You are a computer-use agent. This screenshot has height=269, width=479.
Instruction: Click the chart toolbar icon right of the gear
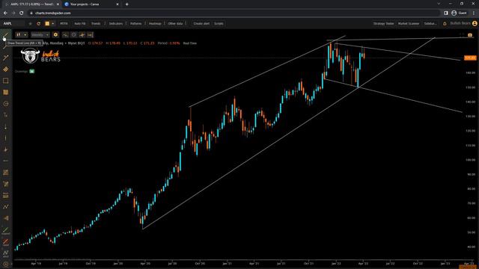pos(65,35)
